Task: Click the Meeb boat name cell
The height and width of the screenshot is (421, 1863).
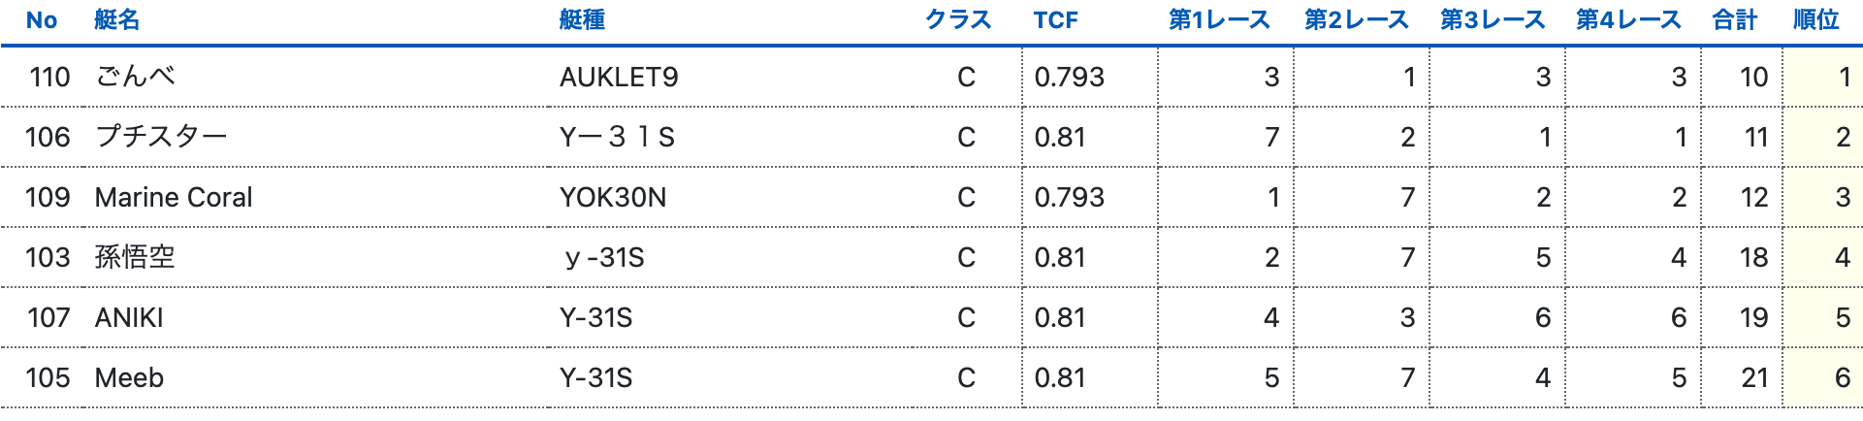Action: 129,377
